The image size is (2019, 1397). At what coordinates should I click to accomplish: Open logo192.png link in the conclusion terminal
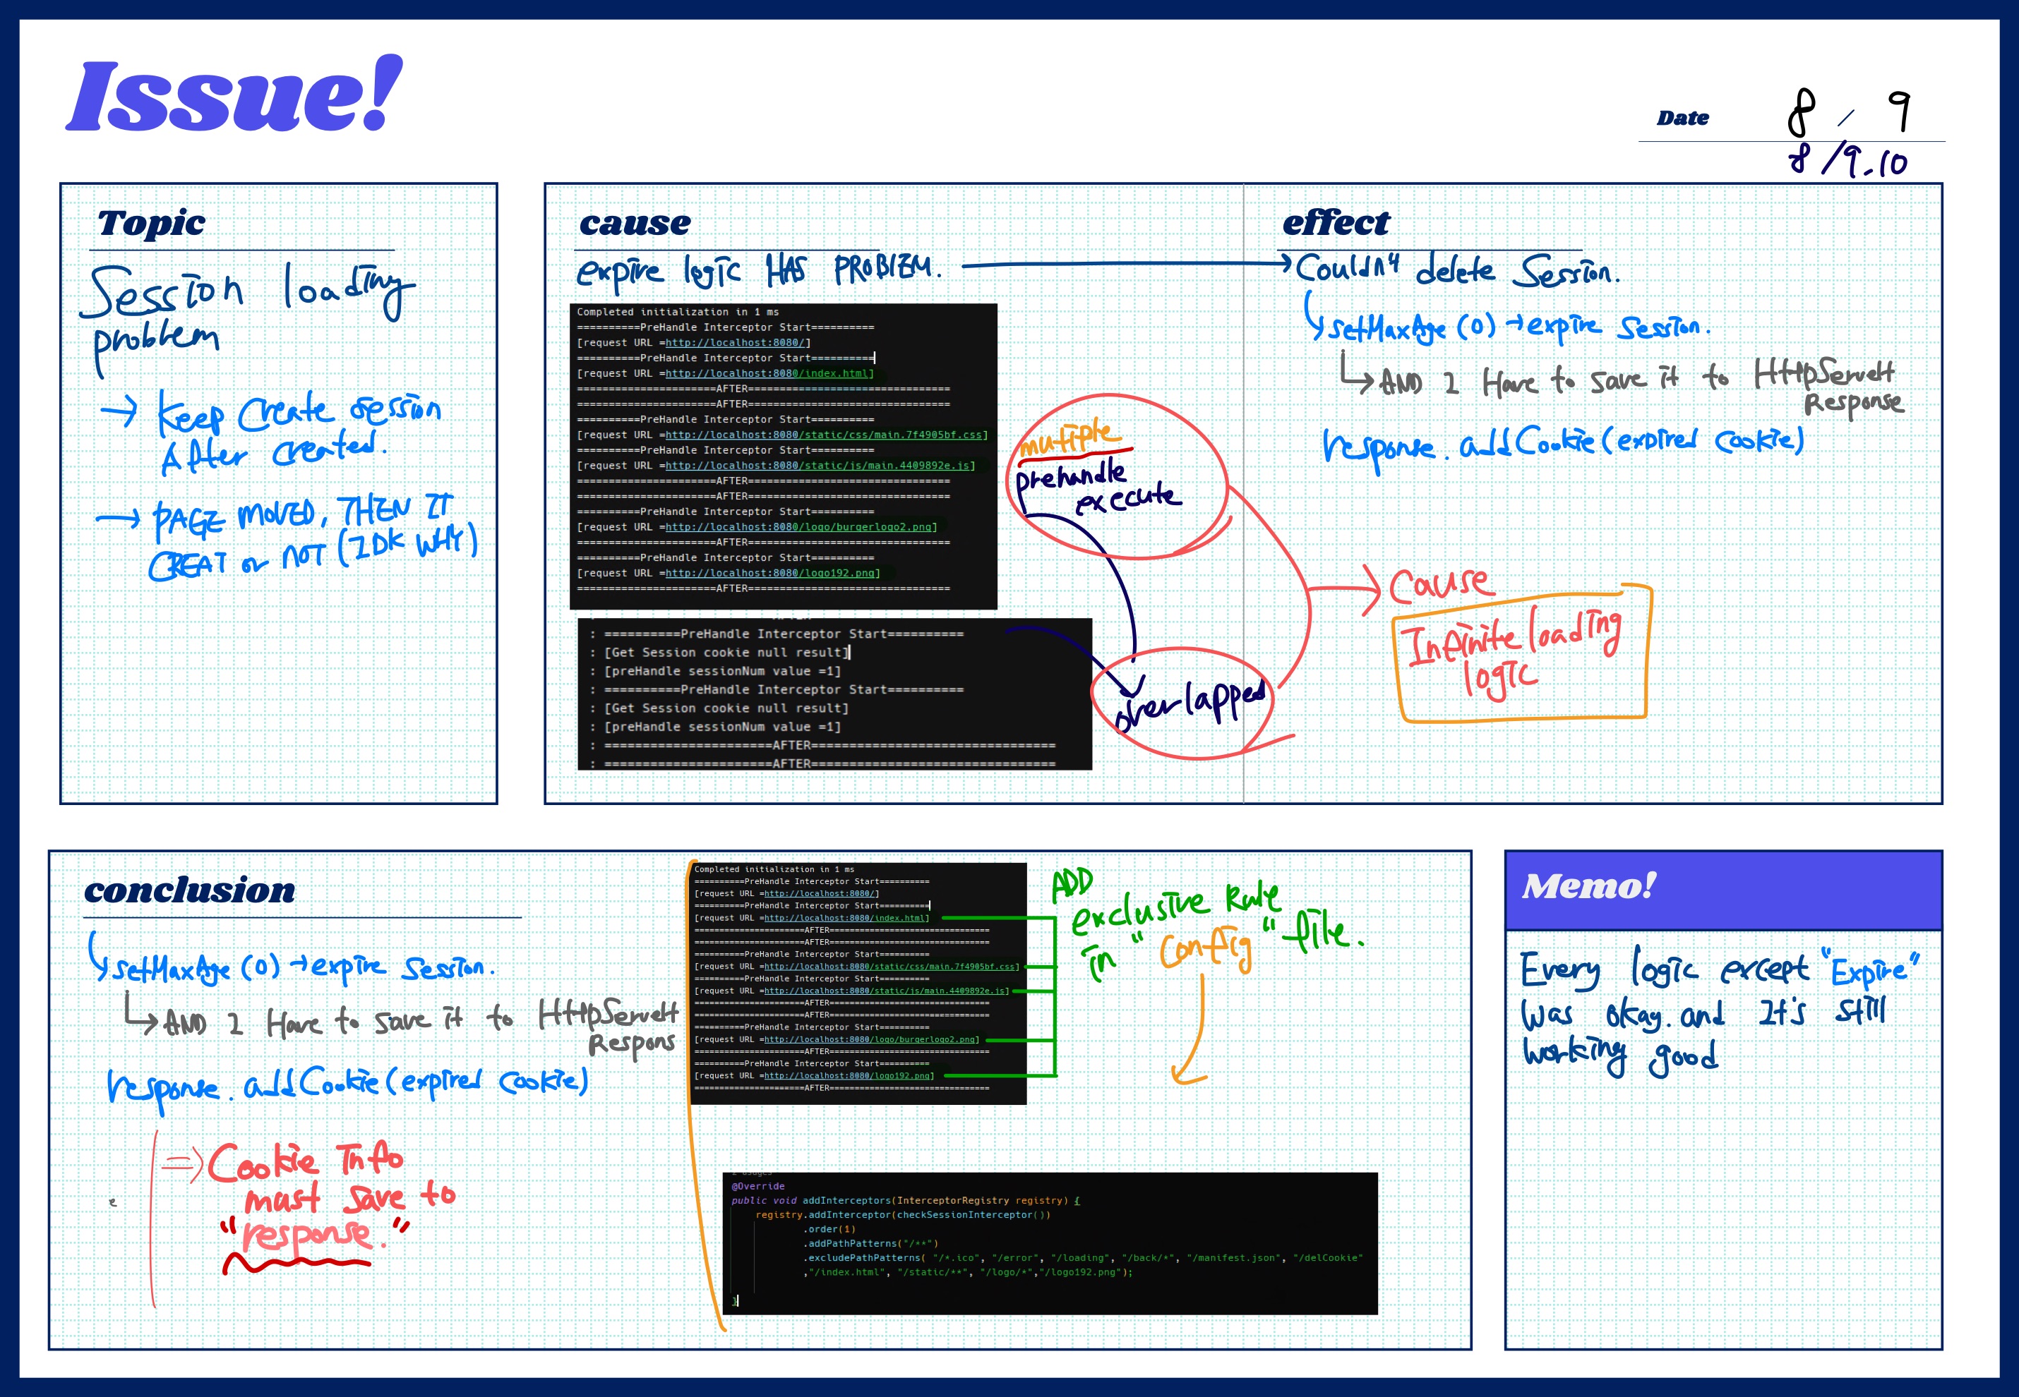[x=848, y=1076]
